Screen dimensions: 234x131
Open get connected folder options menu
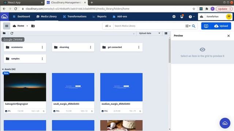point(139,47)
